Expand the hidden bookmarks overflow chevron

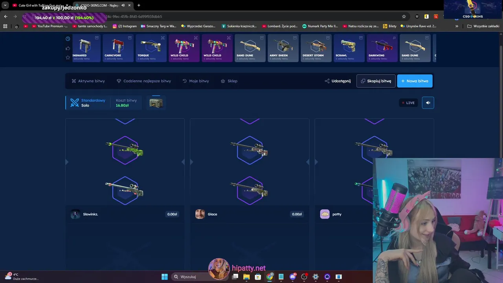(457, 26)
